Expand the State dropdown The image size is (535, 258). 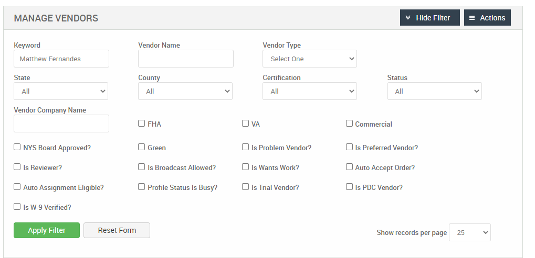(61, 91)
